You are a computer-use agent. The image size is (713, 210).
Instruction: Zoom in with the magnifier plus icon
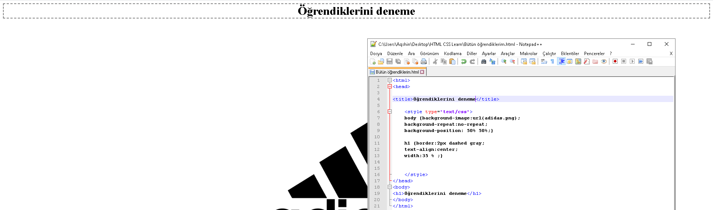504,61
